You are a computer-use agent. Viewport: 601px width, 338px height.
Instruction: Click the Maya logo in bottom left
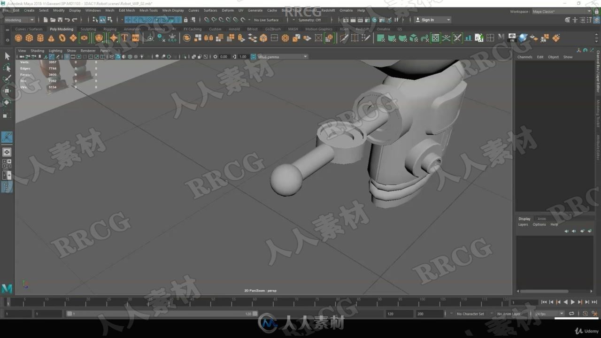[7, 289]
